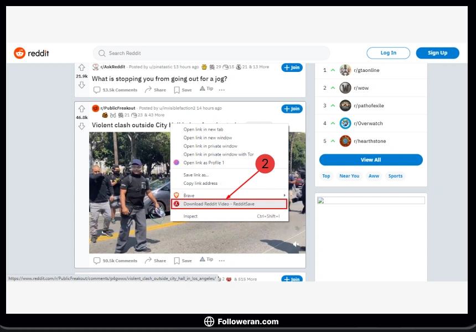This screenshot has height=332, width=476.
Task: Click the Log In button
Action: click(387, 53)
